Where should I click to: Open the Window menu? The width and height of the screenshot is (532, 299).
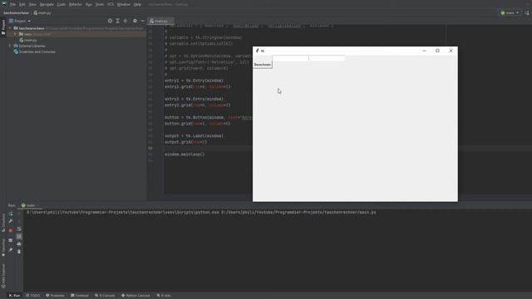pyautogui.click(x=124, y=4)
